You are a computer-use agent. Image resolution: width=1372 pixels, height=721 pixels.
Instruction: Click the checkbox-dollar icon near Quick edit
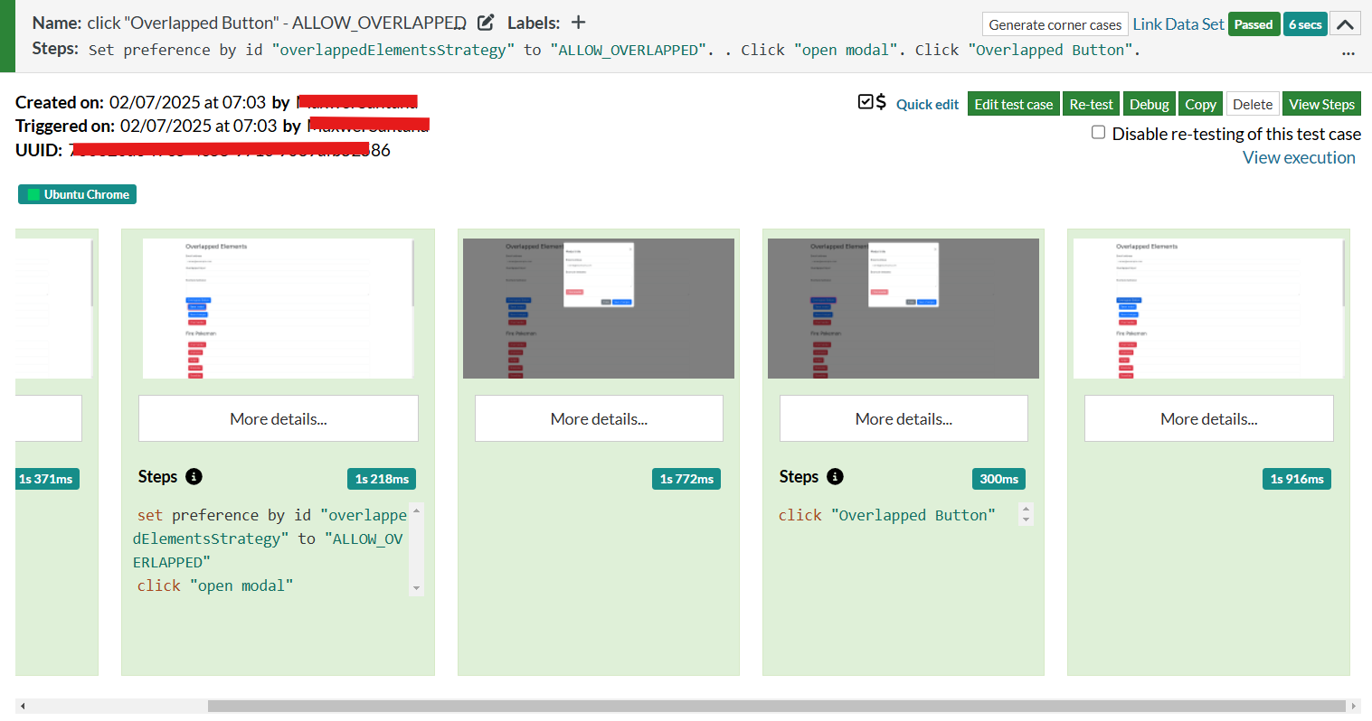click(872, 102)
